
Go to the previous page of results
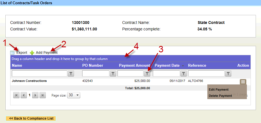(24, 95)
